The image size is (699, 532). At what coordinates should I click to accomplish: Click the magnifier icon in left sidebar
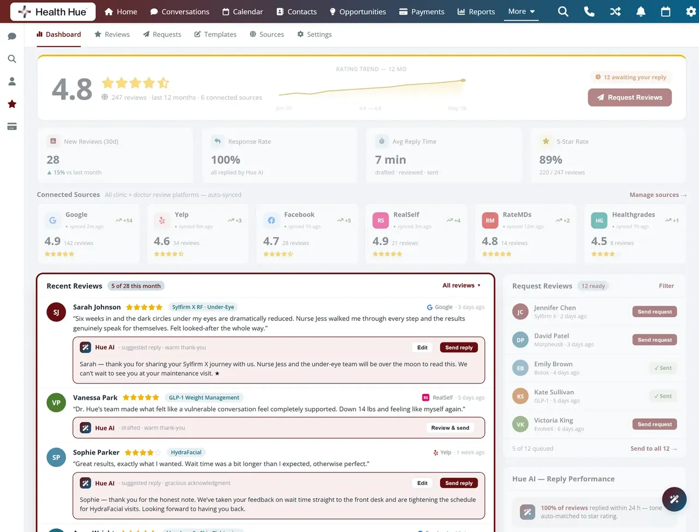pos(12,59)
